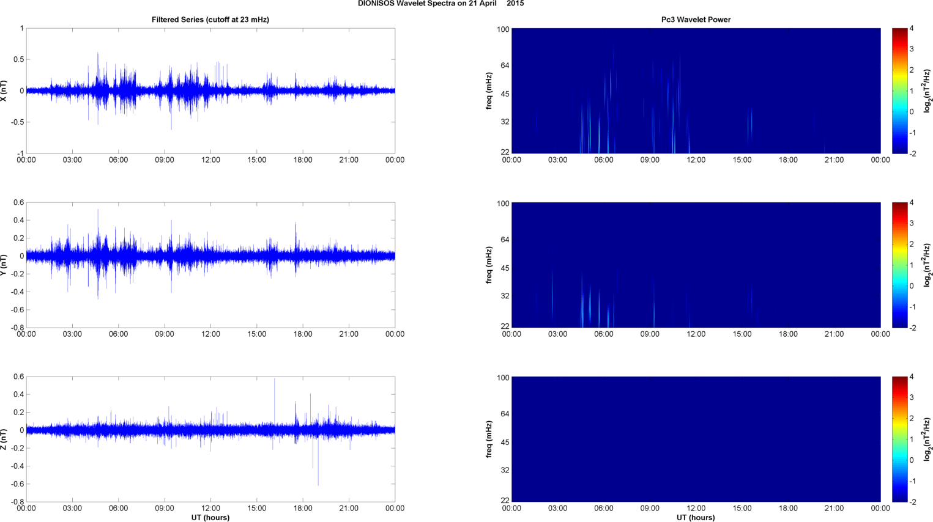Click the DIONISOS Wavelet Spectra main title
The height and width of the screenshot is (522, 933).
coord(440,4)
